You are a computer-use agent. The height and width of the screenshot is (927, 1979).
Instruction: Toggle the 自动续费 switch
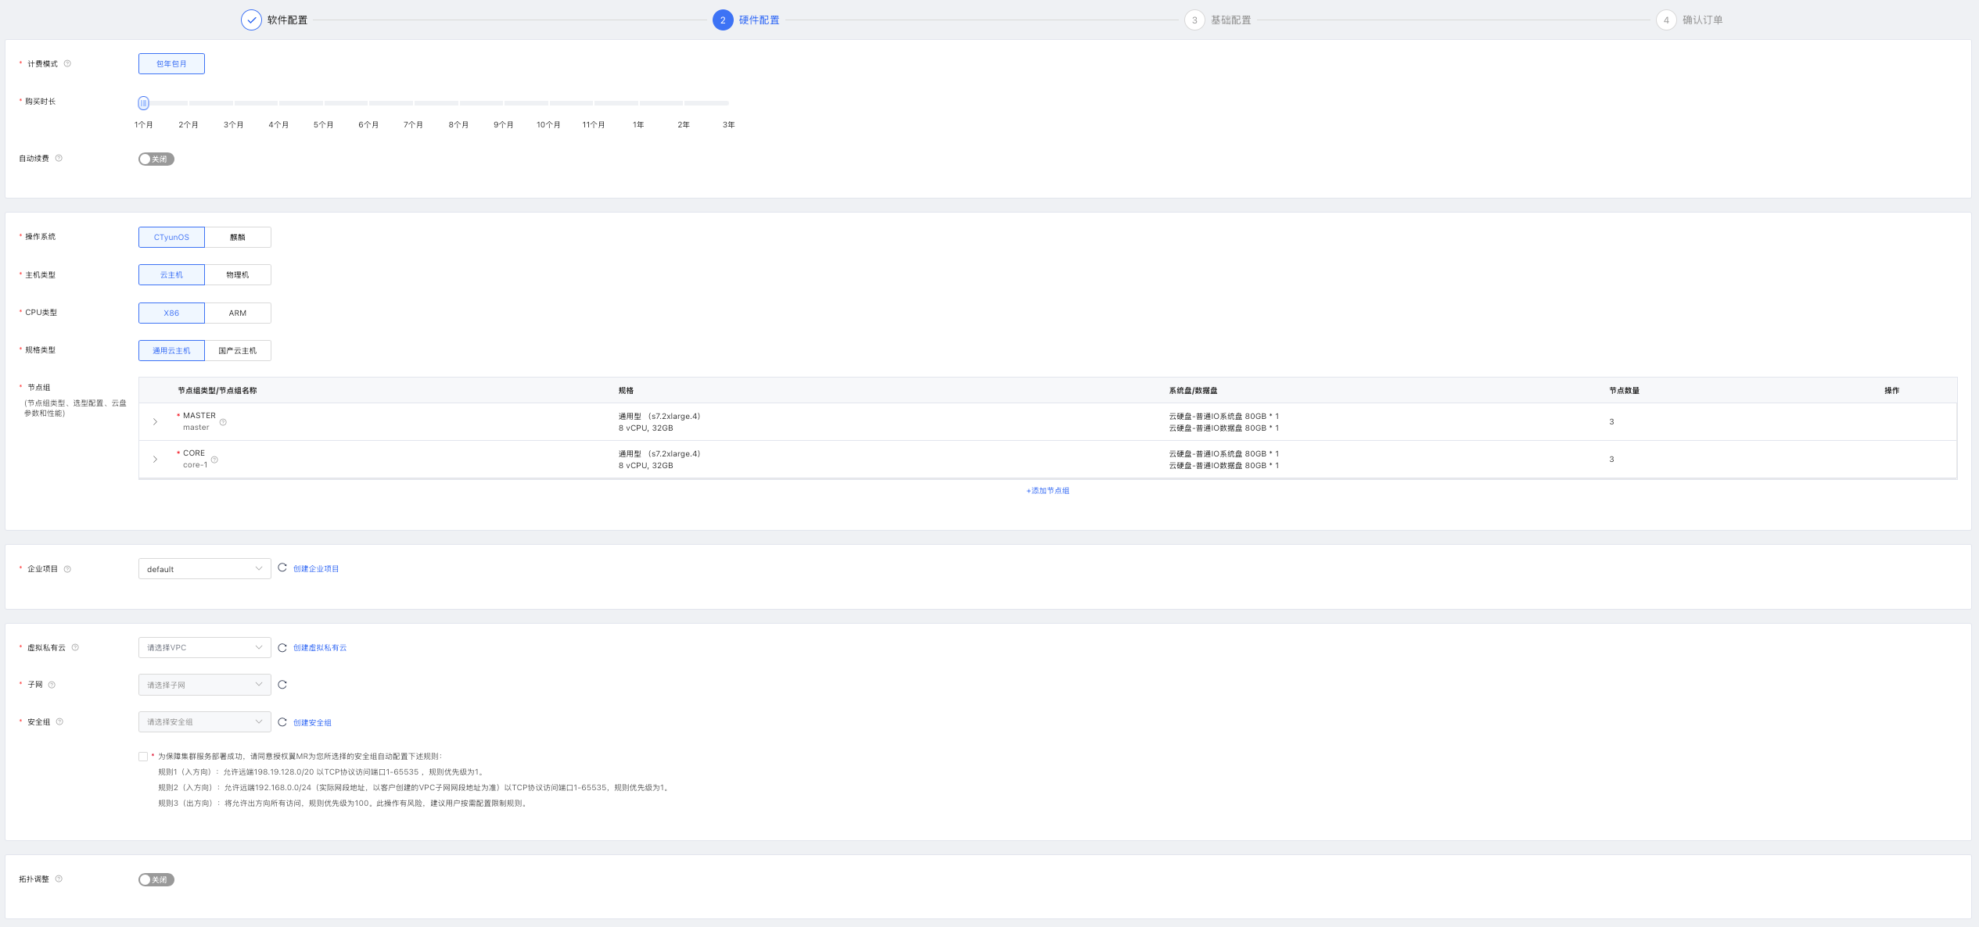coord(156,159)
